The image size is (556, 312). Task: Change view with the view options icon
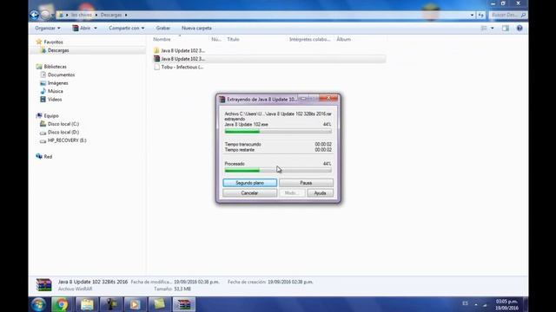(x=484, y=28)
